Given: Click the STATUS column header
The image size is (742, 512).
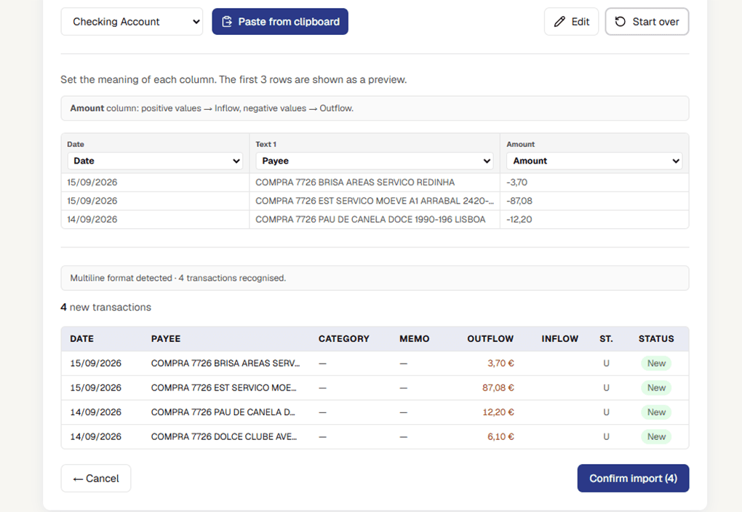Looking at the screenshot, I should [x=656, y=339].
